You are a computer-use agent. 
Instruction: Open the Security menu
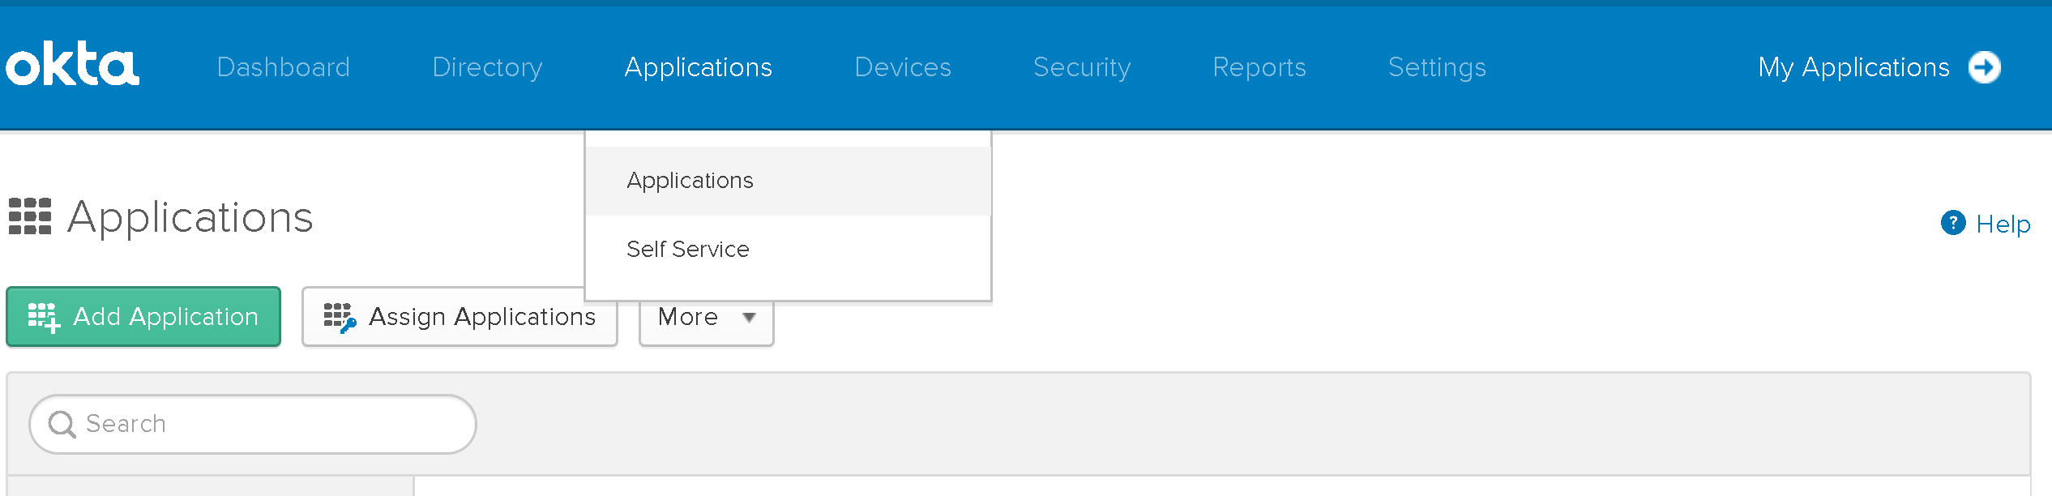click(x=1082, y=67)
